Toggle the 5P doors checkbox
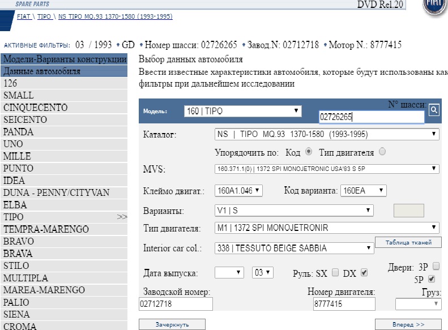The height and width of the screenshot is (330, 448). pos(432,279)
